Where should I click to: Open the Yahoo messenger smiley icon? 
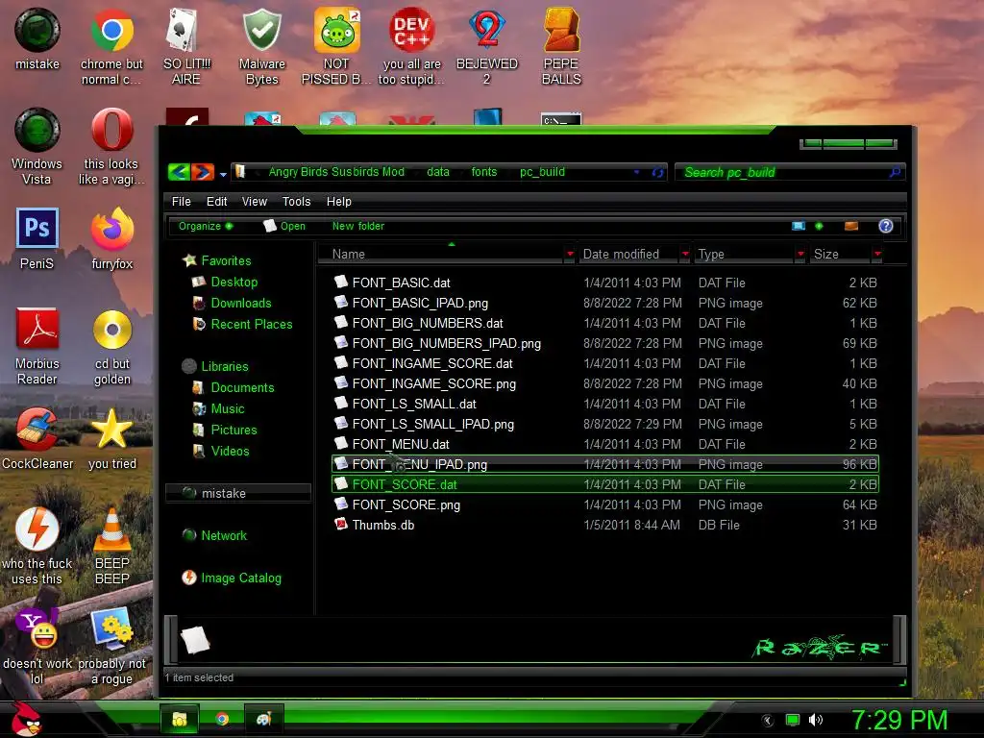[37, 647]
